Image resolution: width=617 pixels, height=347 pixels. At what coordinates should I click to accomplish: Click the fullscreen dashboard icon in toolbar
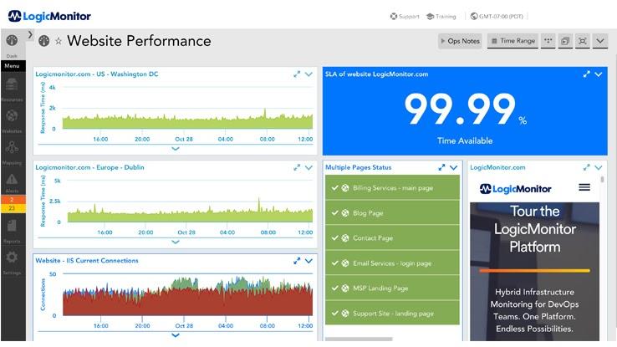pyautogui.click(x=582, y=41)
